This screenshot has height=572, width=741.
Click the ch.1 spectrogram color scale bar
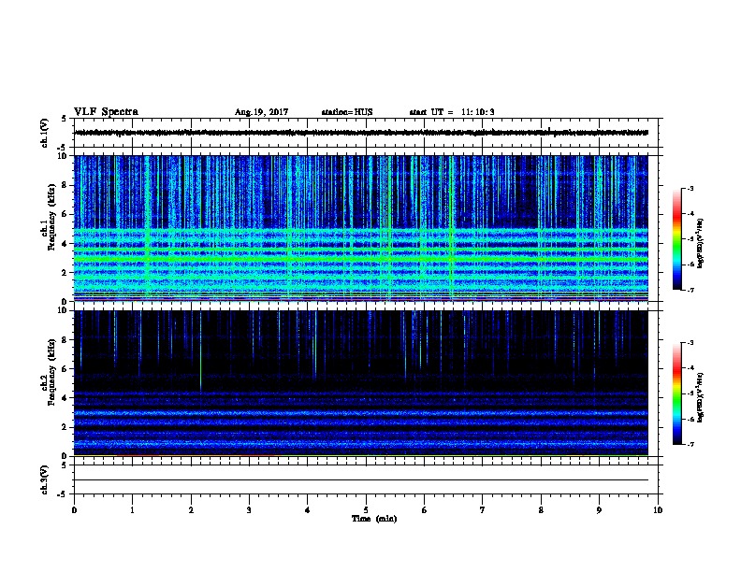click(676, 239)
